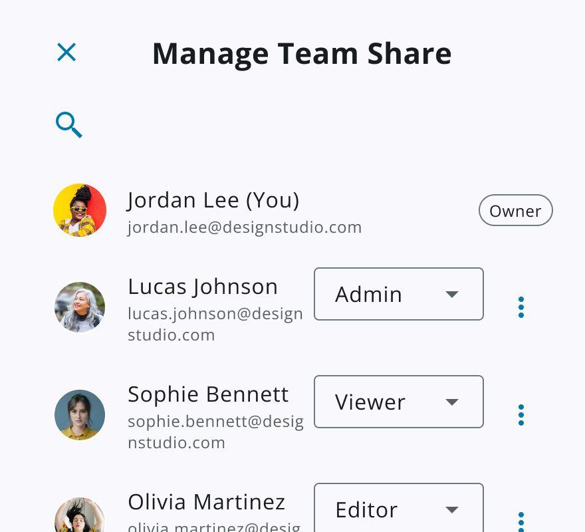Image resolution: width=585 pixels, height=532 pixels.
Task: Expand Lucas Johnson's Admin role dropdown
Action: pos(398,294)
